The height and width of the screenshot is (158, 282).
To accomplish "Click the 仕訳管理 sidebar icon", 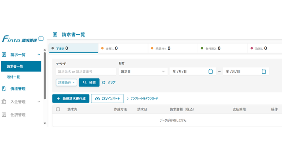I will 4,115.
